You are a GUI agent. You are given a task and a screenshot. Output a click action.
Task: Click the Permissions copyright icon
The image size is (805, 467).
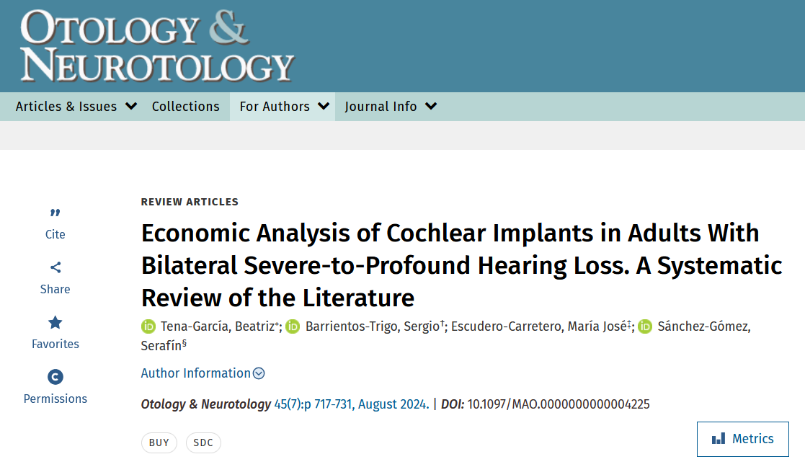point(55,377)
